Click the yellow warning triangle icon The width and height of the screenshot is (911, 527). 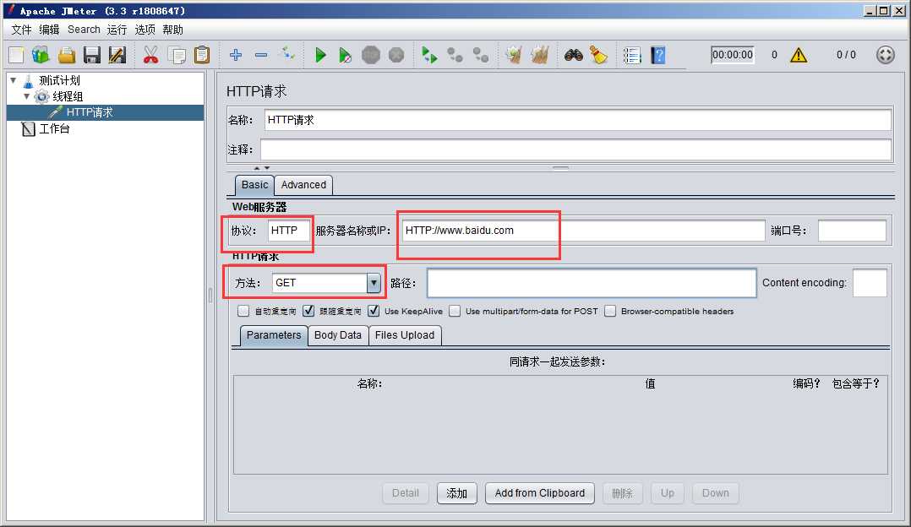[x=799, y=55]
